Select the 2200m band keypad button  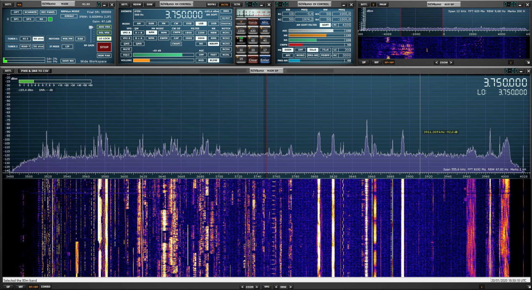point(241,30)
